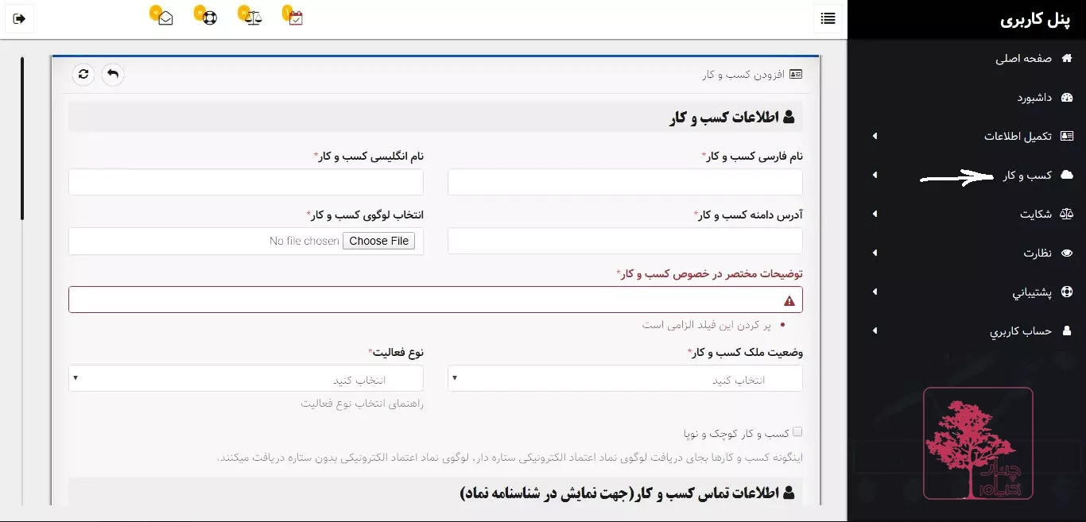The image size is (1086, 522).
Task: Click the افزودن کسب و کار page title
Action: (x=743, y=74)
